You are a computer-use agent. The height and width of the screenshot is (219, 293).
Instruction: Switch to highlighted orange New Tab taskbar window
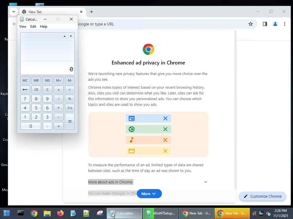click(x=232, y=213)
